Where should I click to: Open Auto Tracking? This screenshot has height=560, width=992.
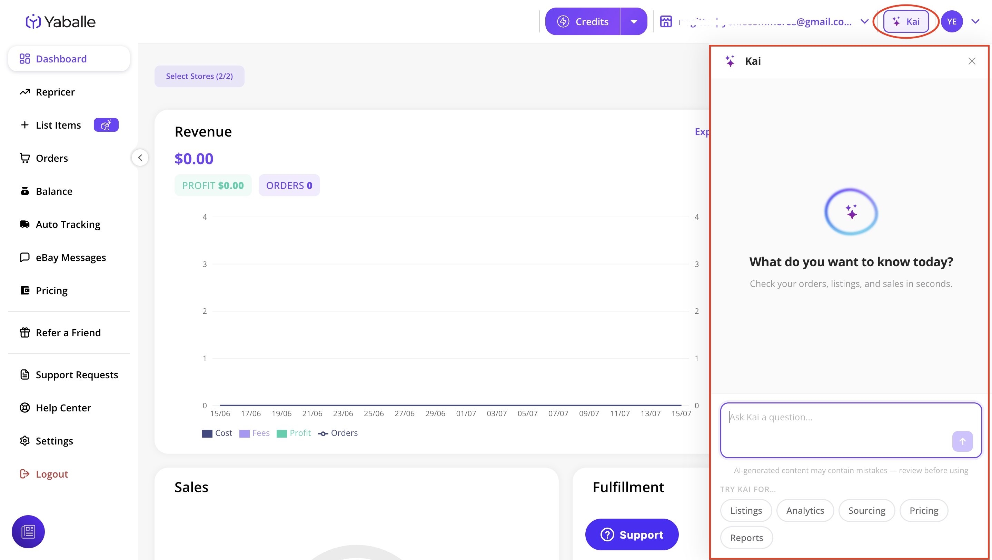[x=68, y=224]
